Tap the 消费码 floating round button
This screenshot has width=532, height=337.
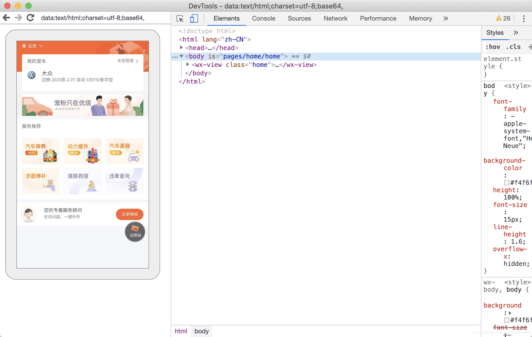pos(135,232)
